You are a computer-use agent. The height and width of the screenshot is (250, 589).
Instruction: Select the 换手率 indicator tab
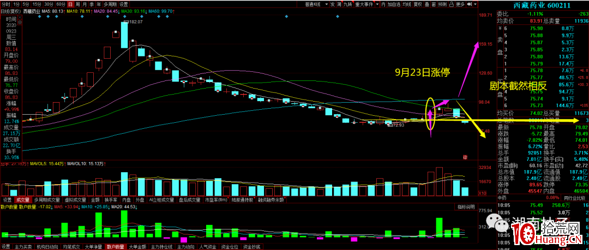click(x=112, y=199)
